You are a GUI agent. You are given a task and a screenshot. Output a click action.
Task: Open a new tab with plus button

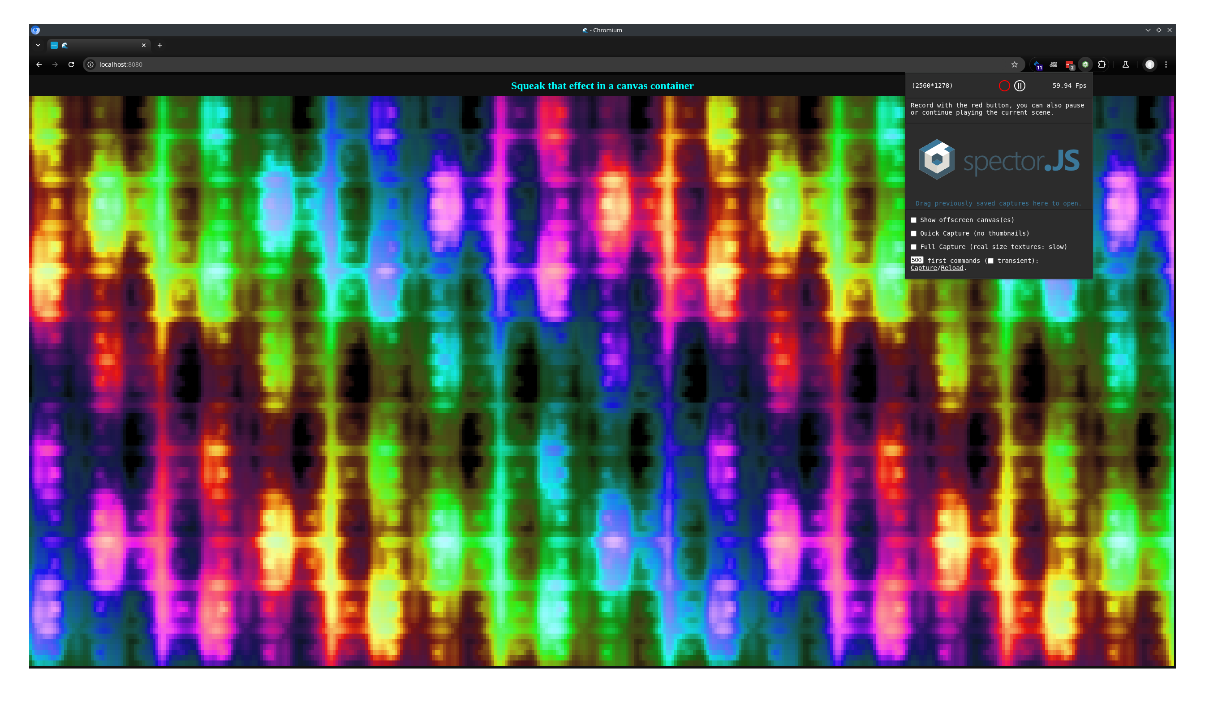point(160,45)
